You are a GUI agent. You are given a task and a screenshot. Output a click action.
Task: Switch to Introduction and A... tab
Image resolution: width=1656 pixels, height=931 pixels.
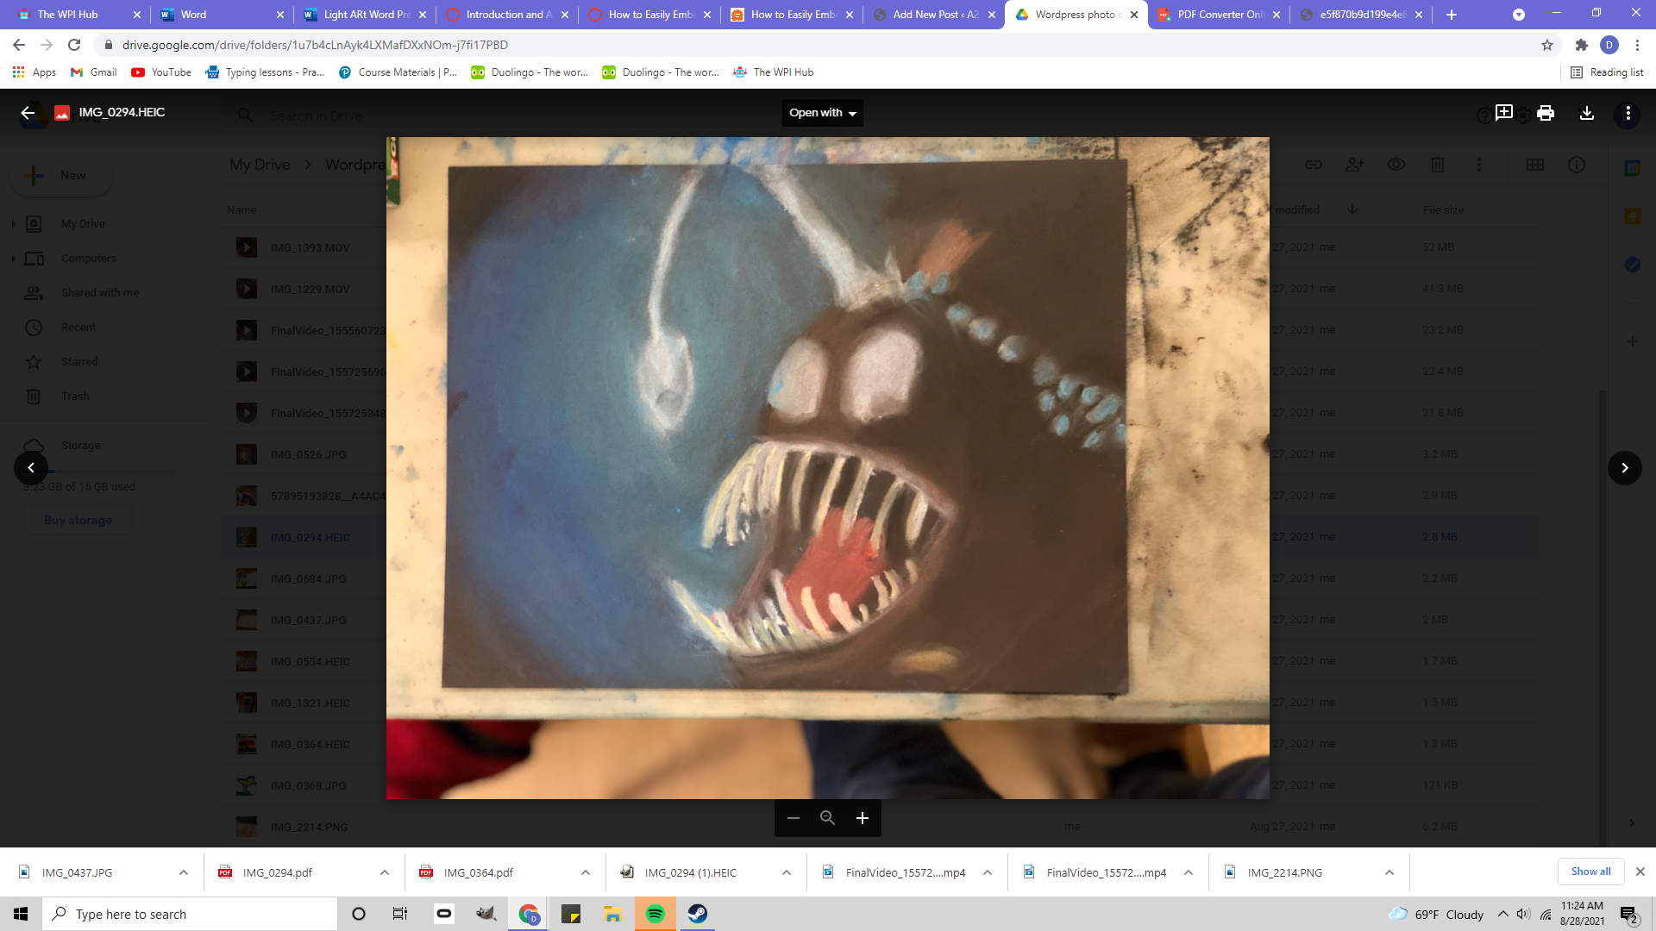pos(505,15)
